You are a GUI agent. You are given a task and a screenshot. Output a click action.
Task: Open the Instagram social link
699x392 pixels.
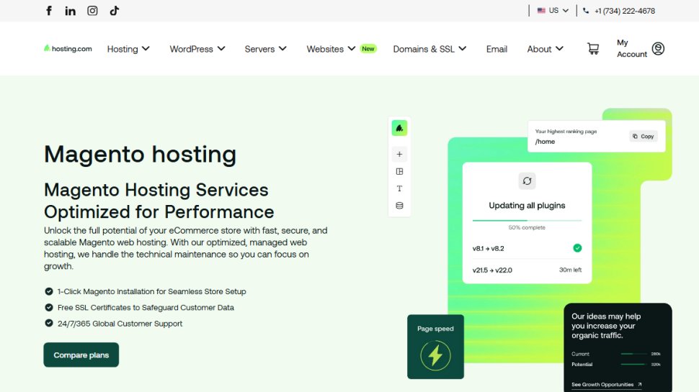(x=92, y=11)
